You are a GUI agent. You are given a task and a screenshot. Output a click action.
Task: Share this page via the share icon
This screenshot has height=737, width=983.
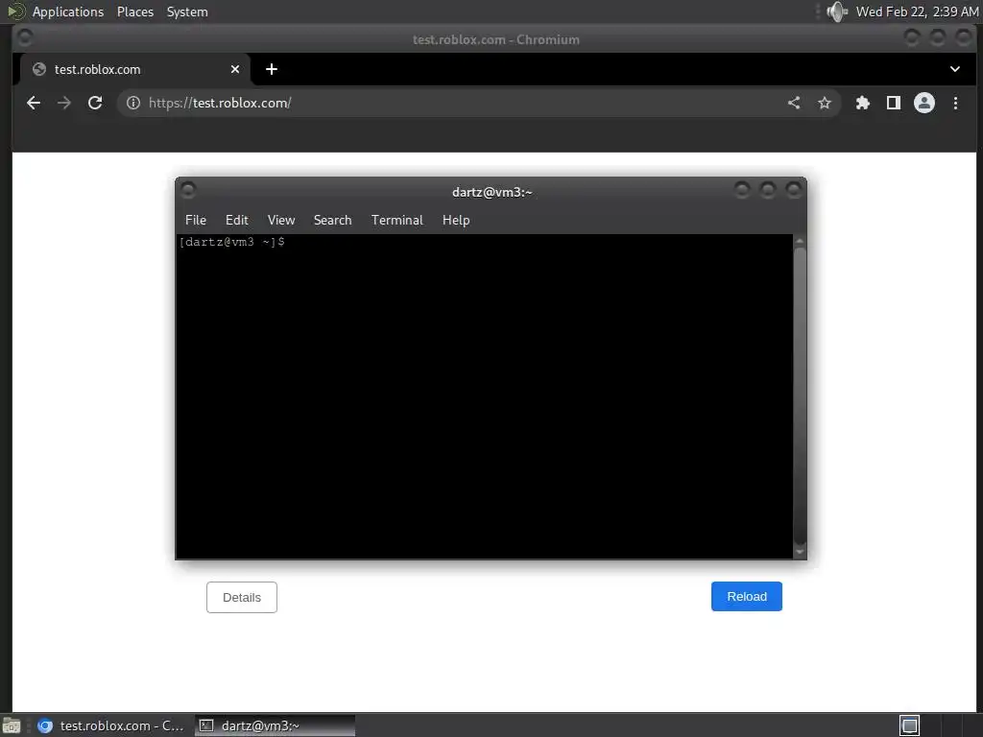click(x=794, y=103)
